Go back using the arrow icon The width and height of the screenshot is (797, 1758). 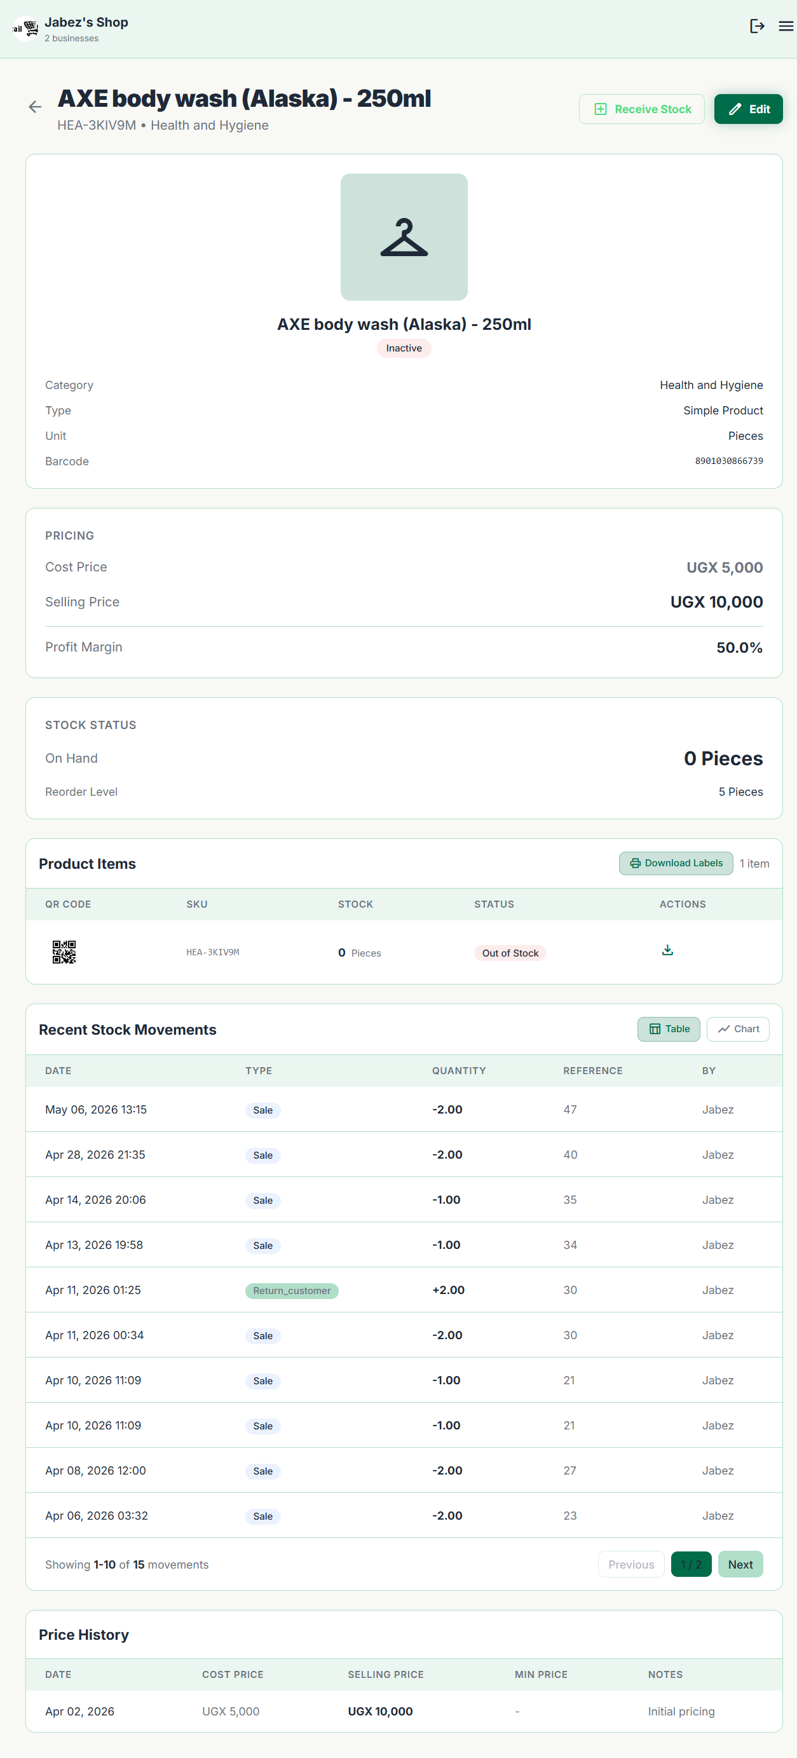point(35,107)
